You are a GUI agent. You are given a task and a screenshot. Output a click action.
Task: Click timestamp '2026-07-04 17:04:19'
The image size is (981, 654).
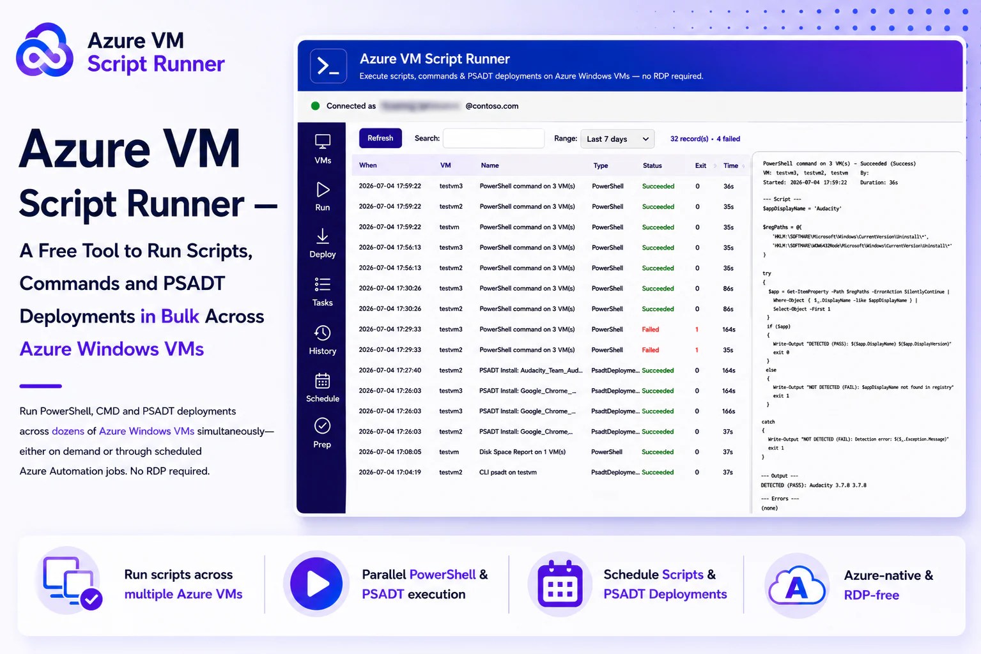pos(390,473)
